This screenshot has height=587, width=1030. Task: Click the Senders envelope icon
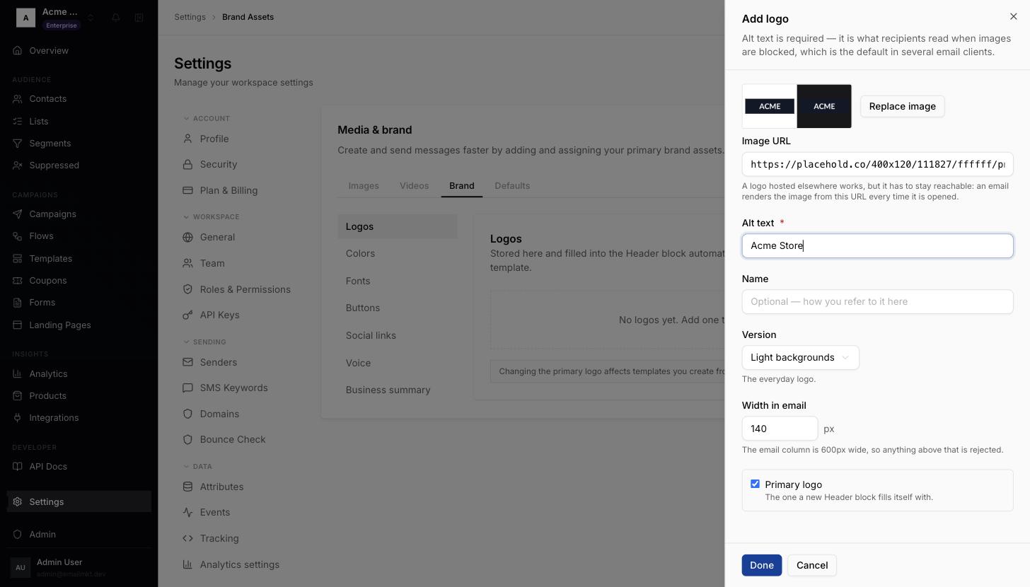[187, 363]
